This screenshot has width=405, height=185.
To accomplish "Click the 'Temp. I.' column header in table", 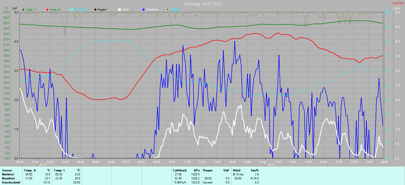I will (x=60, y=170).
